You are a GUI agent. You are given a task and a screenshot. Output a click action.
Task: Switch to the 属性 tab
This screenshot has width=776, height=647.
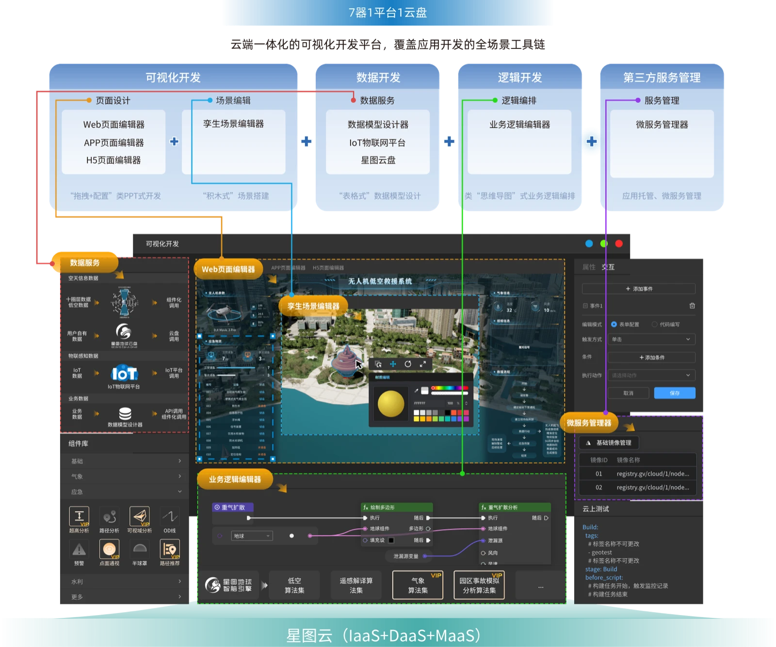pyautogui.click(x=588, y=267)
